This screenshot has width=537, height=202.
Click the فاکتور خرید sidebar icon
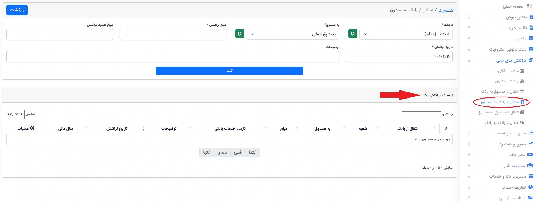531,28
